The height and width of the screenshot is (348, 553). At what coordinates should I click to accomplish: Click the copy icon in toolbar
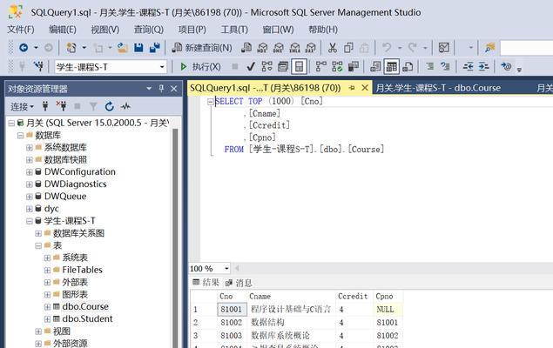[348, 48]
